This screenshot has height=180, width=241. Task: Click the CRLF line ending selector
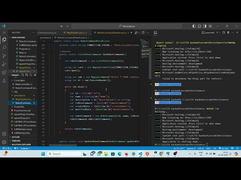[x=208, y=148]
